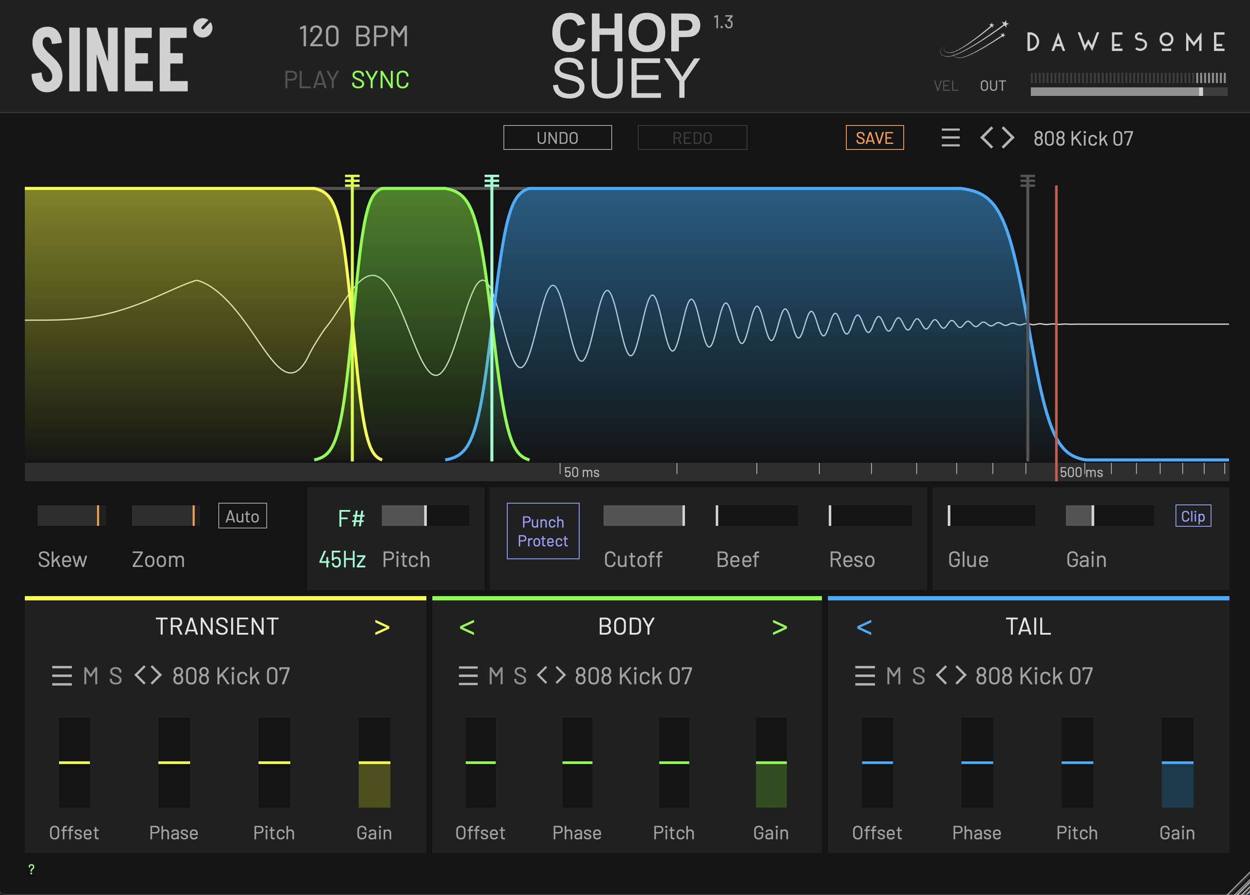Image resolution: width=1250 pixels, height=895 pixels.
Task: Open the Tail section hamburger menu
Action: coord(865,676)
